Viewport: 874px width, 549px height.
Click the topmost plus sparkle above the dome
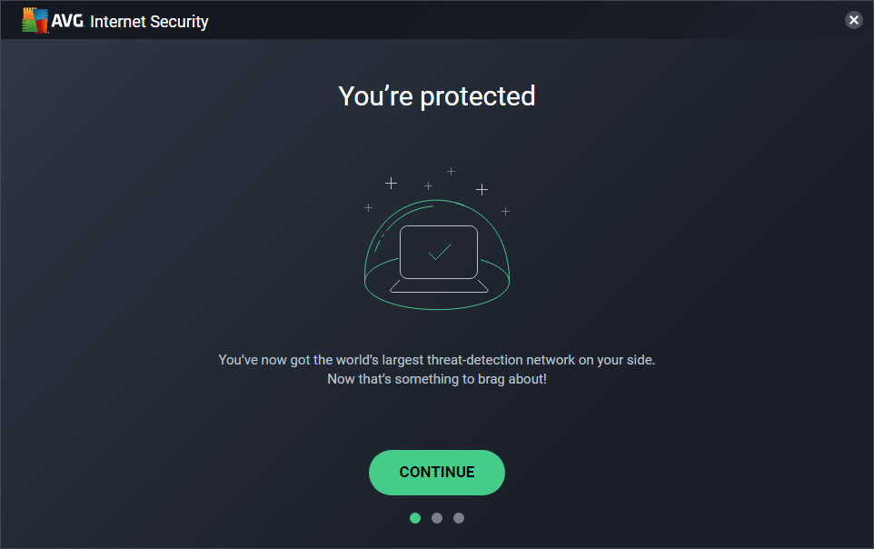(x=451, y=171)
